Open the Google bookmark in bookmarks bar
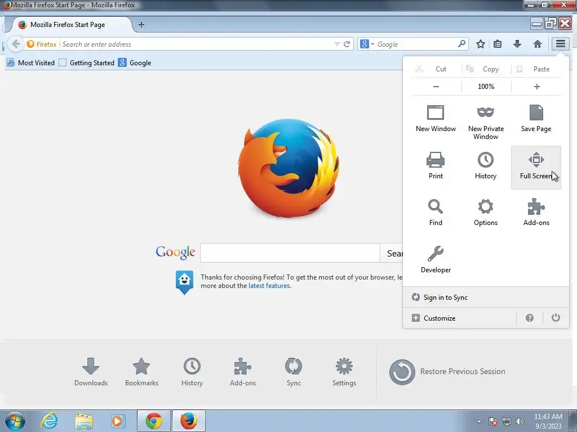577x432 pixels. click(x=135, y=63)
